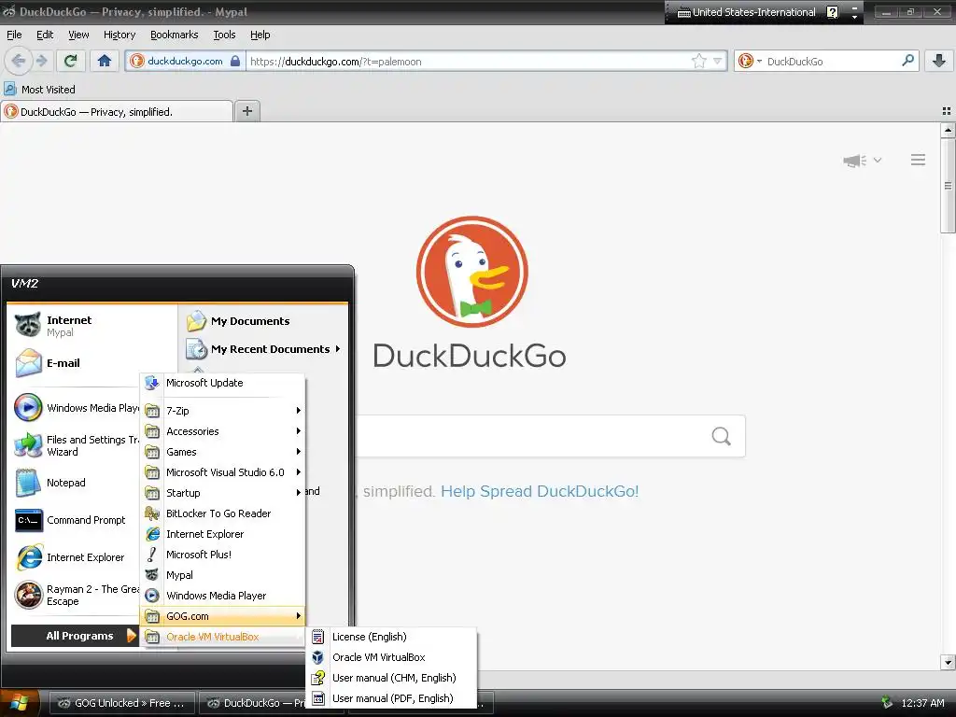Click the DuckDuckGo search magnifier button
This screenshot has height=717, width=956.
tap(722, 436)
